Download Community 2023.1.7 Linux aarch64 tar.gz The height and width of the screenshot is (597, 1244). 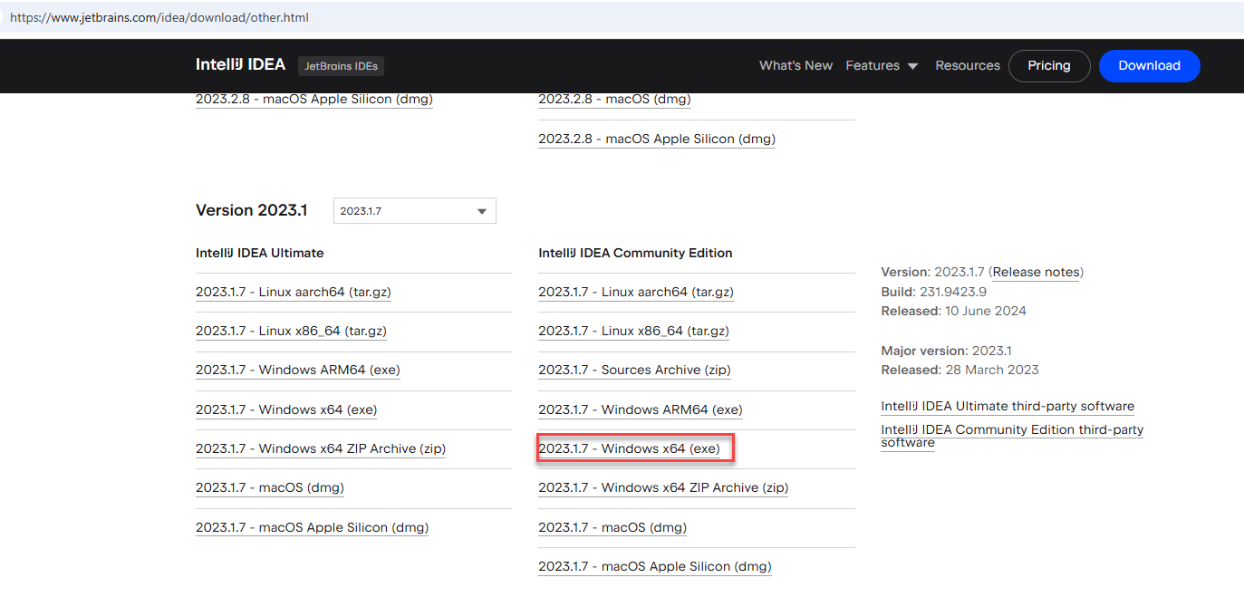pos(636,292)
